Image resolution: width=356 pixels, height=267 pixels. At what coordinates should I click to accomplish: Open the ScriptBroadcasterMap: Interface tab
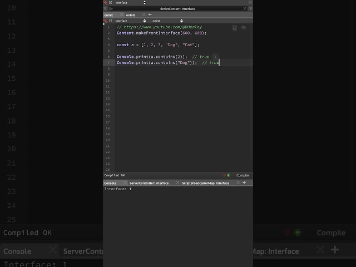(205, 183)
